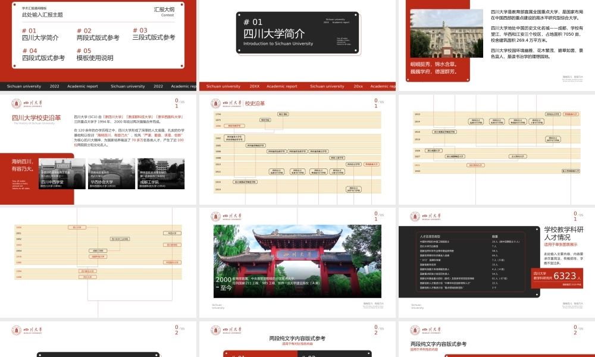The width and height of the screenshot is (595, 357).
Task: Open the red gate 四川大学 photo
Action: [297, 261]
